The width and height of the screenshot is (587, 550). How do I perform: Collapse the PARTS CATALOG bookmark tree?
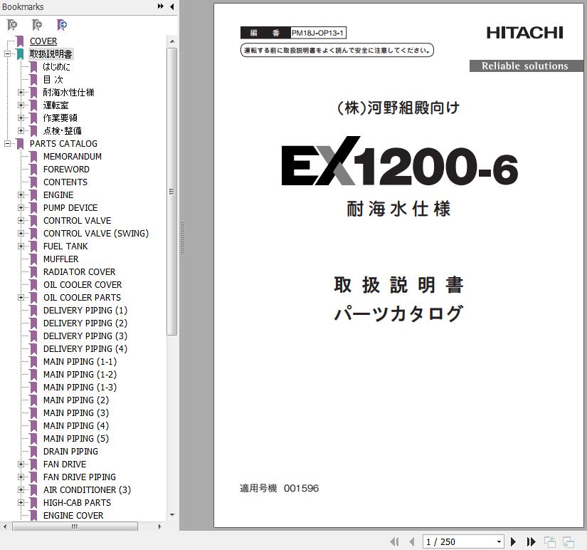tap(7, 144)
